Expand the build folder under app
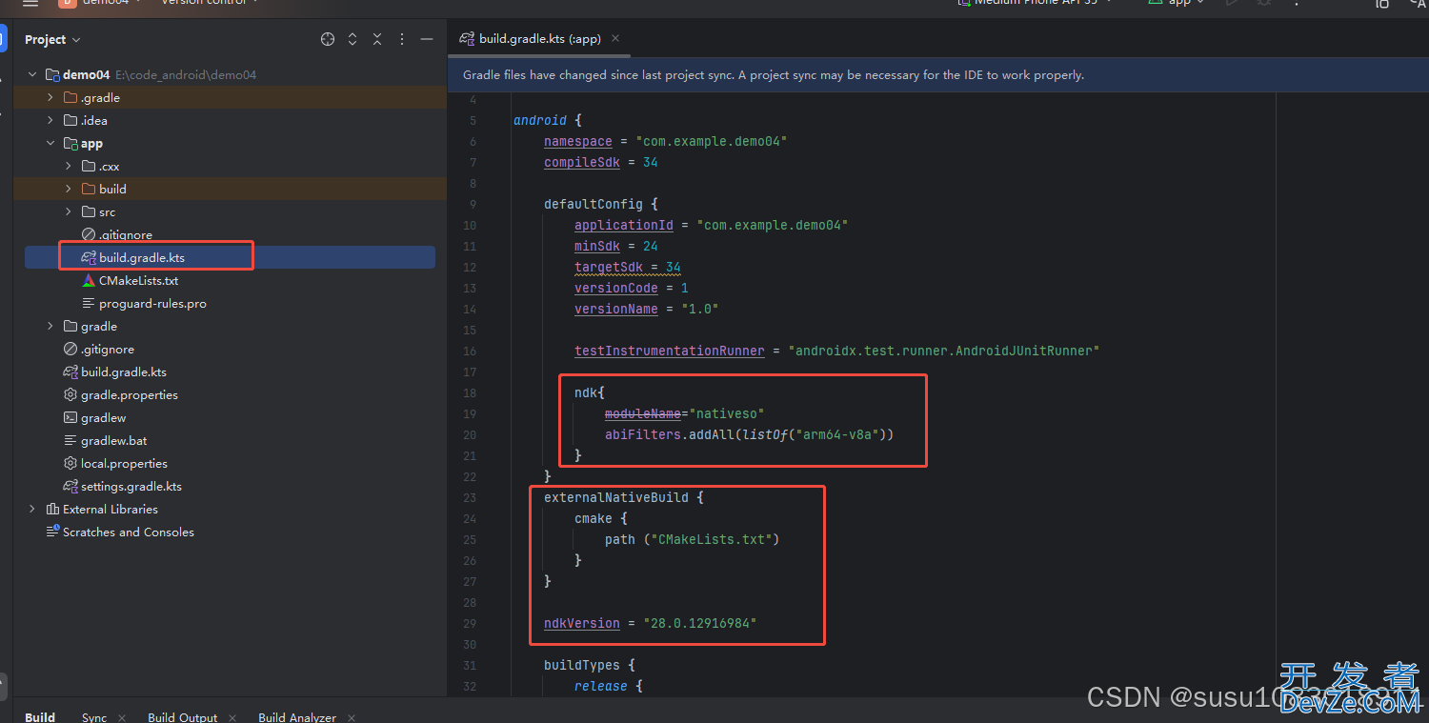 pyautogui.click(x=69, y=190)
